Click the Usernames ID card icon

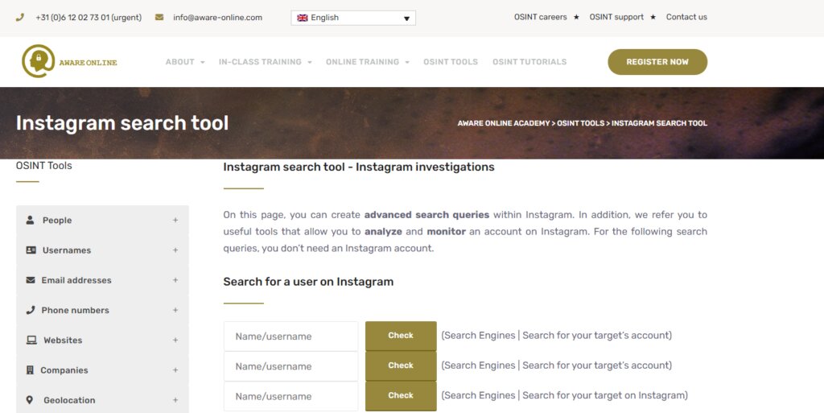[31, 250]
